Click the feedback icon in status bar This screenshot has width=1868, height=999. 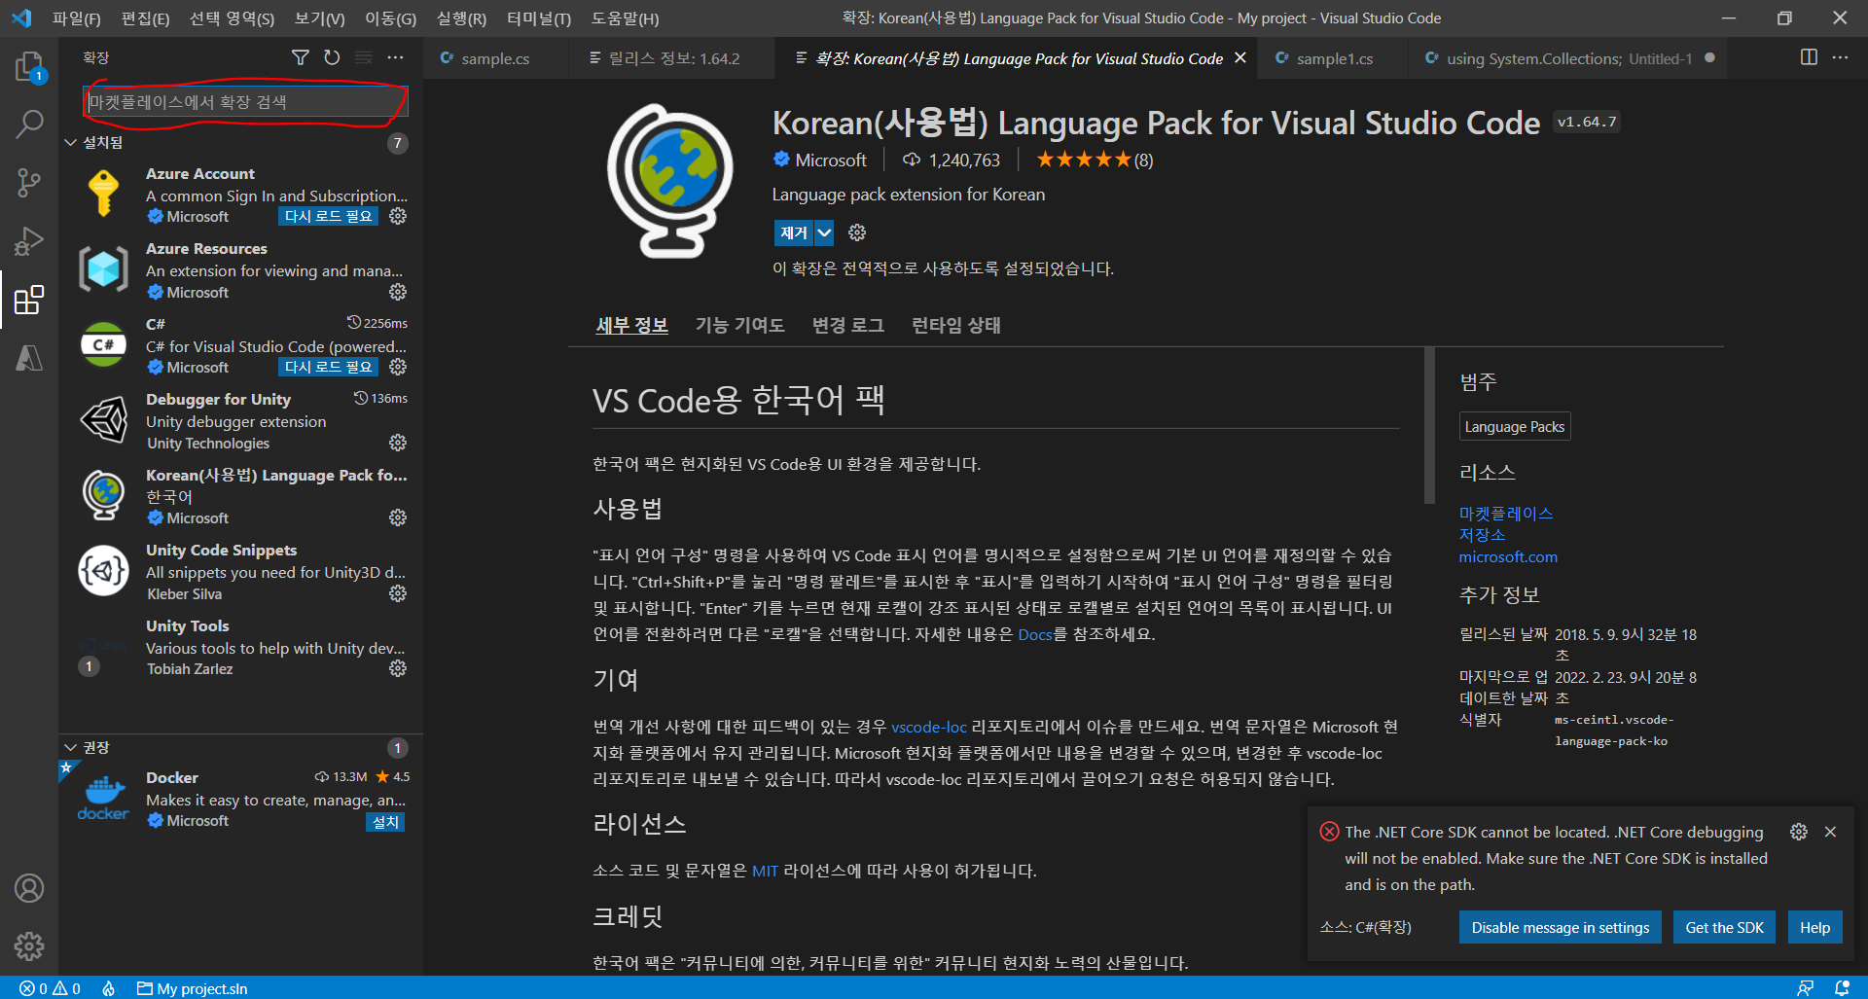[x=1806, y=988]
